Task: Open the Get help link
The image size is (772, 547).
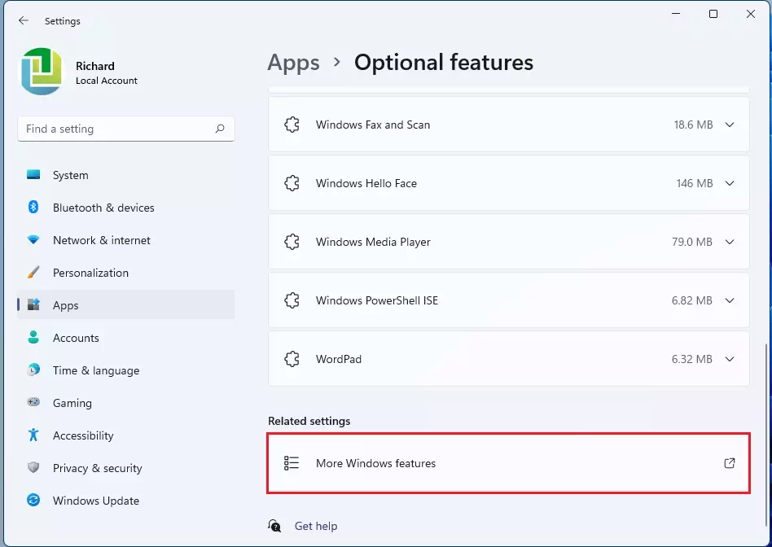Action: 316,526
